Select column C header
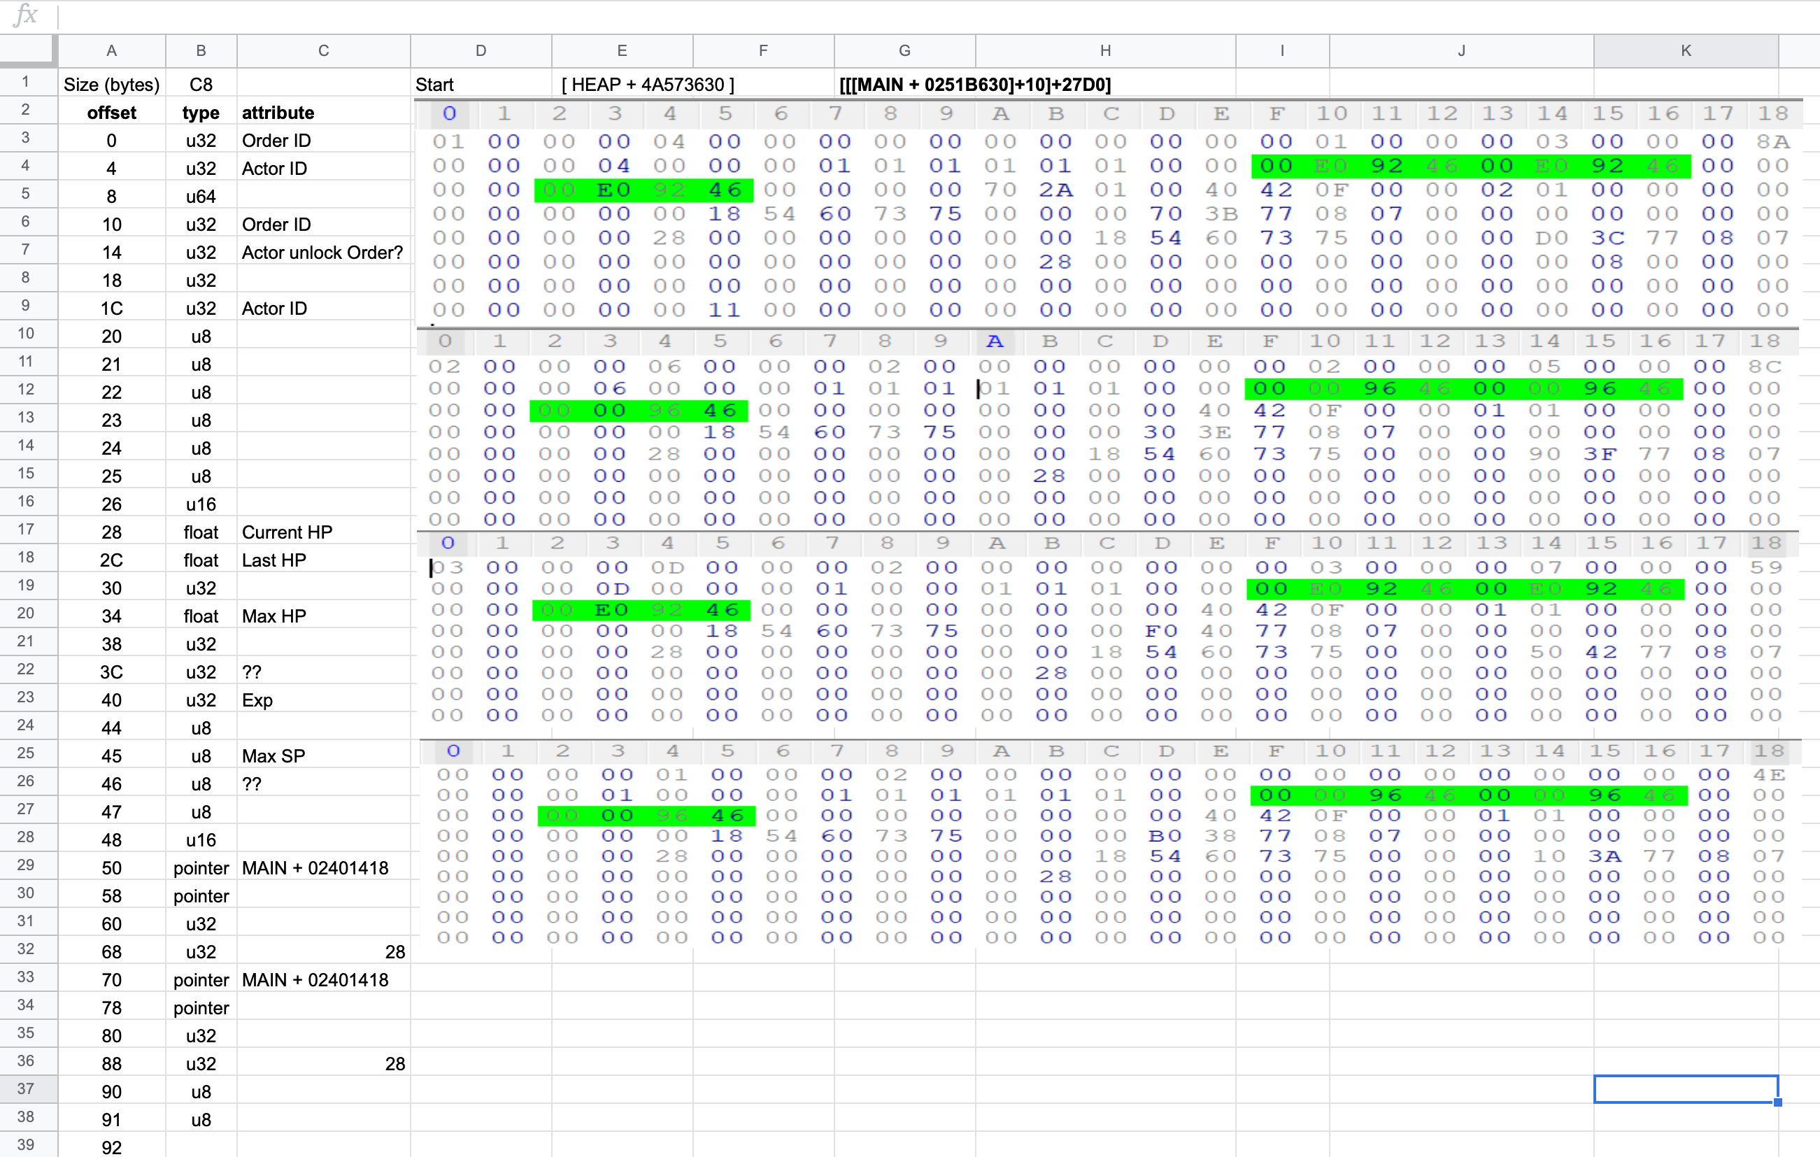The width and height of the screenshot is (1820, 1157). click(x=323, y=50)
